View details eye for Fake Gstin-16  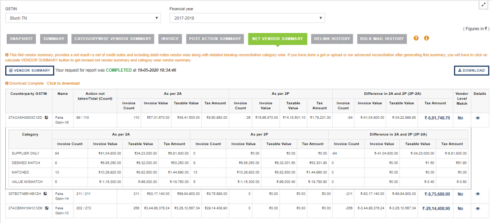point(478,118)
